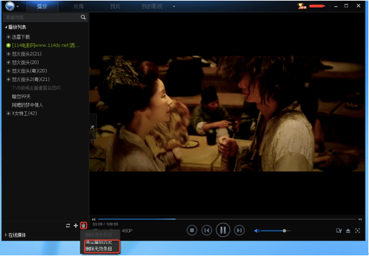Click the plus icon to add files
The width and height of the screenshot is (369, 256).
[x=76, y=225]
